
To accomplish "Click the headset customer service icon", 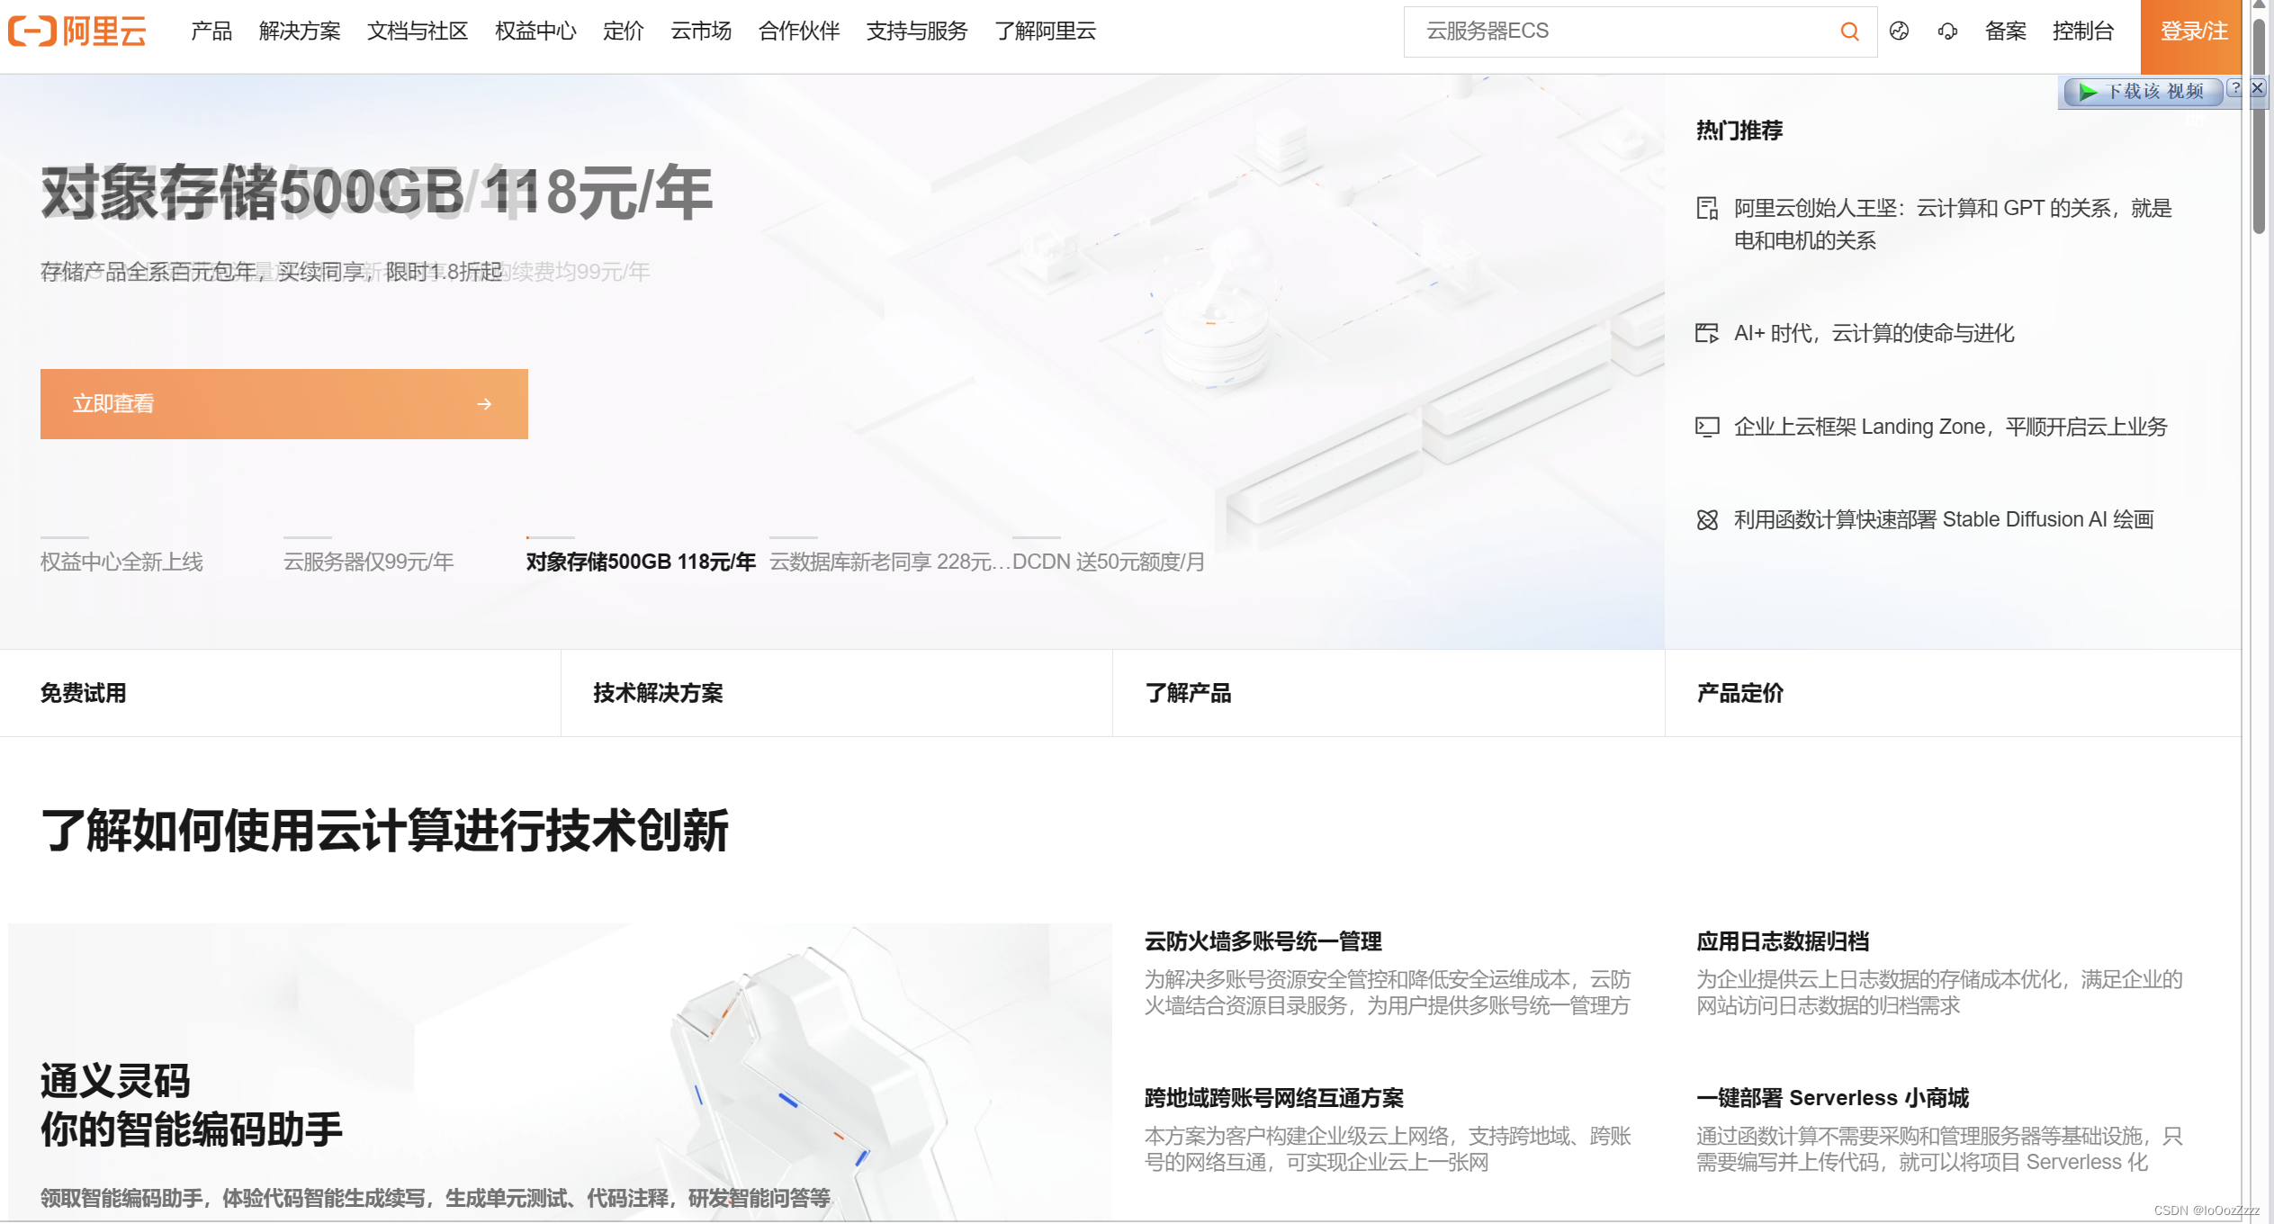I will [x=1947, y=31].
